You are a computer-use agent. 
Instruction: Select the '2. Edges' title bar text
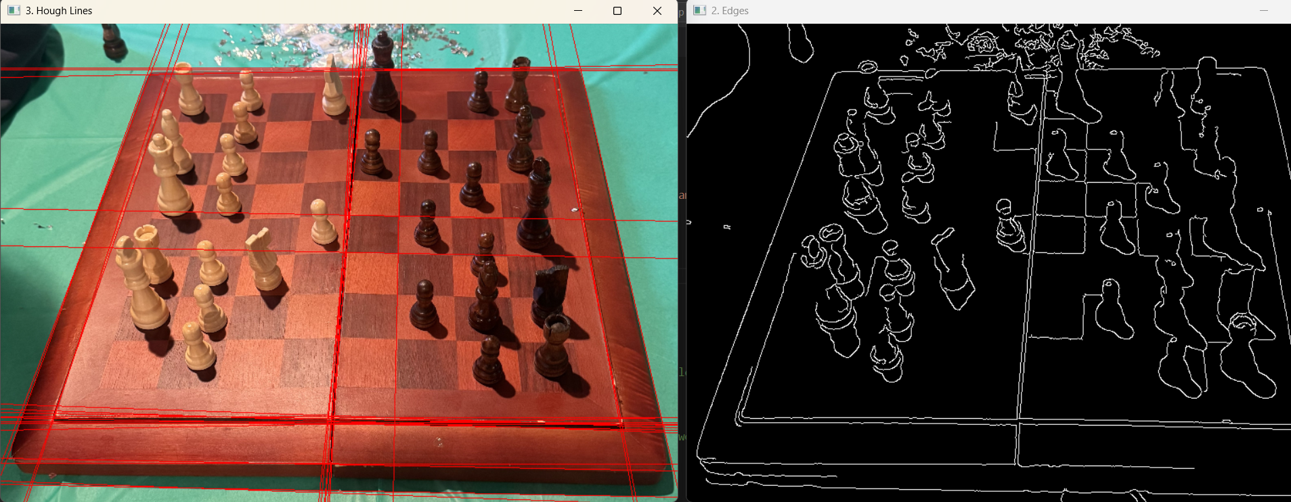(730, 11)
